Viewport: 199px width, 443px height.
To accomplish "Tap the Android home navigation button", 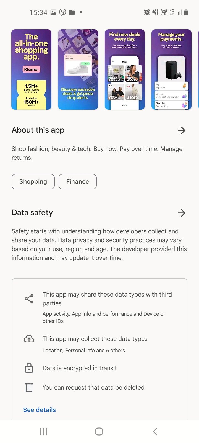I will pos(99,431).
